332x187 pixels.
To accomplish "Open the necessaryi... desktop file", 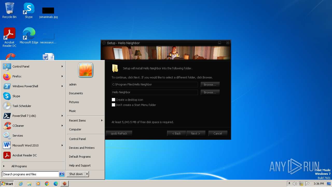I will 48,38.
